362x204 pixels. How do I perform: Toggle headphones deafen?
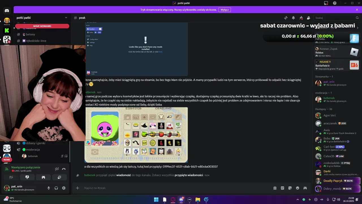coord(56,188)
